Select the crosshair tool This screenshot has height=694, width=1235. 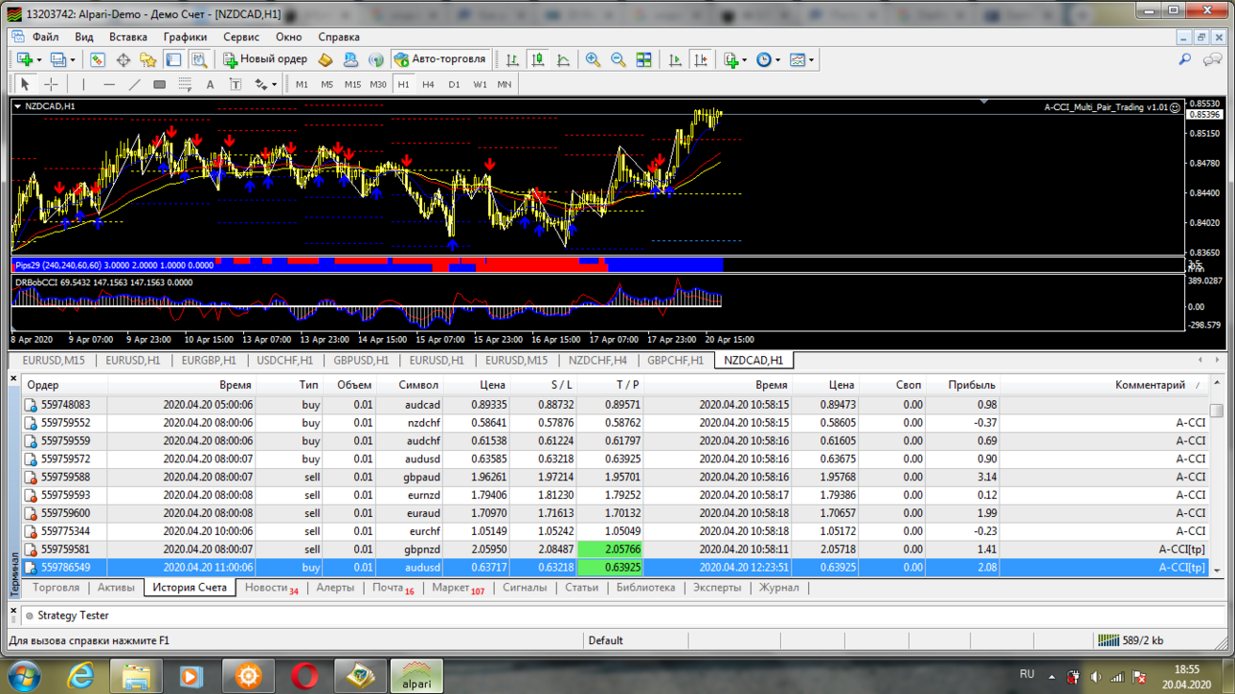[x=51, y=84]
